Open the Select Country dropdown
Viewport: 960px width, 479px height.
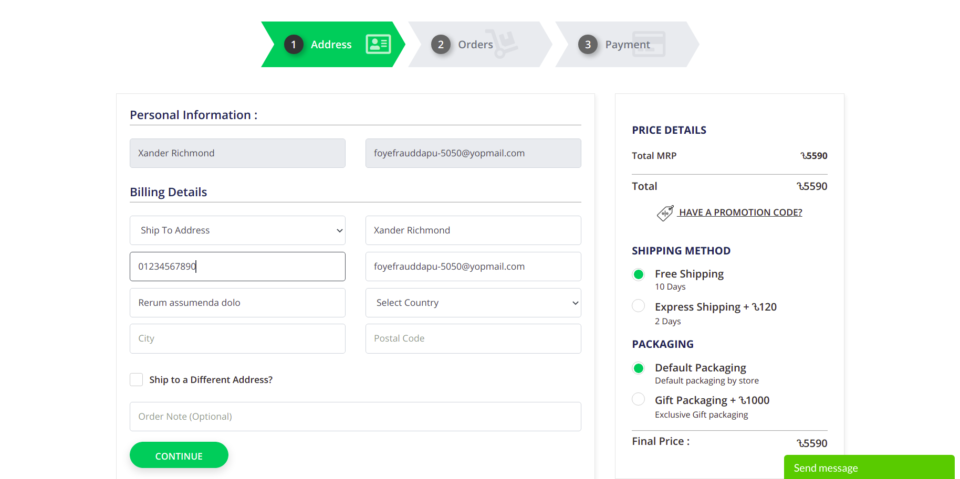coord(473,303)
